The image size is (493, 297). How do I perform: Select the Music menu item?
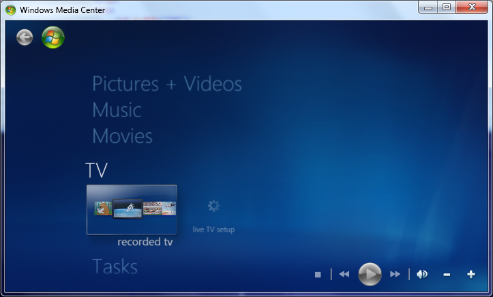(x=117, y=110)
